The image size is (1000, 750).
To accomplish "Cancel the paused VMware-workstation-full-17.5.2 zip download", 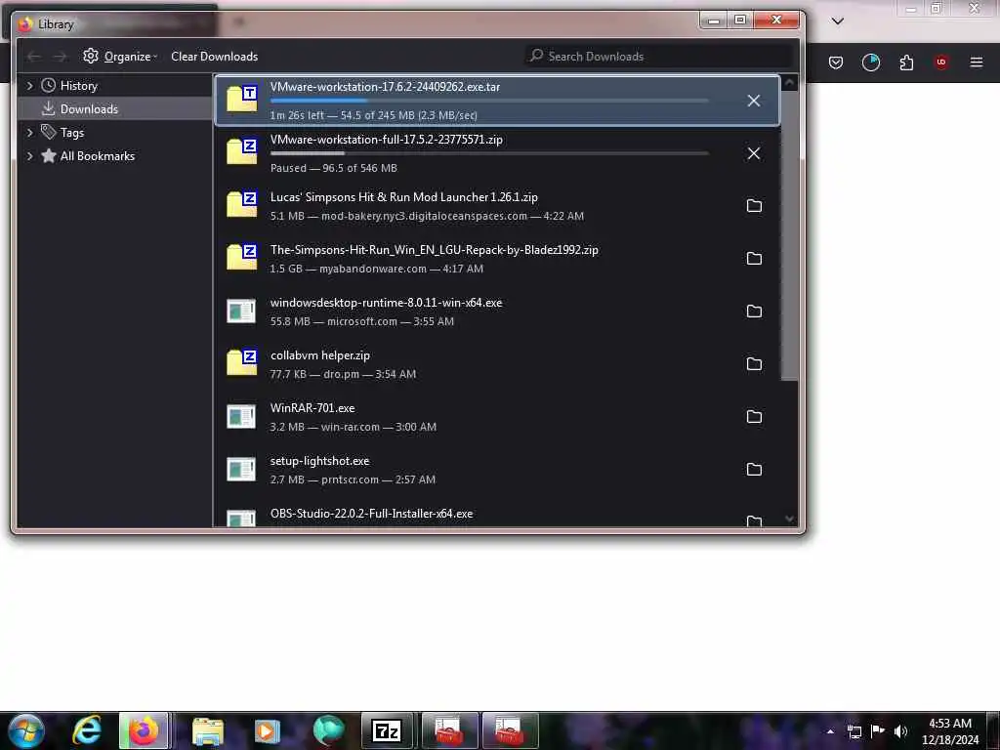I will pos(753,153).
